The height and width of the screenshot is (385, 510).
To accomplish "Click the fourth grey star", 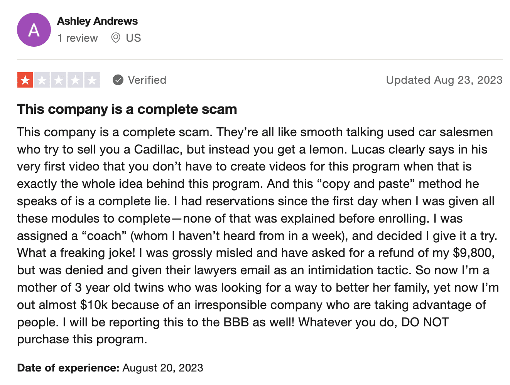I will [75, 80].
